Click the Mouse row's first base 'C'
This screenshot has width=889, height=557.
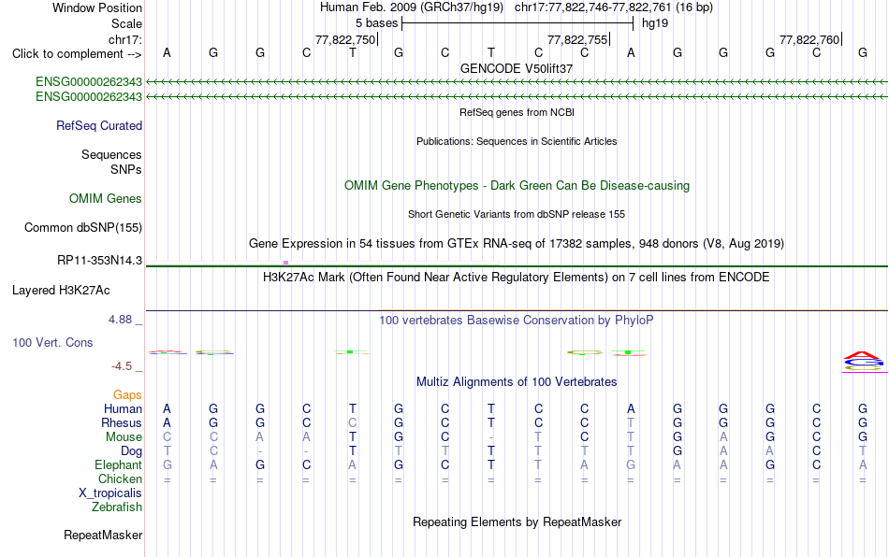167,437
